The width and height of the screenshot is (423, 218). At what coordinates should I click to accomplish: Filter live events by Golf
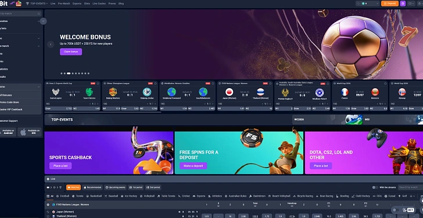[403, 196]
